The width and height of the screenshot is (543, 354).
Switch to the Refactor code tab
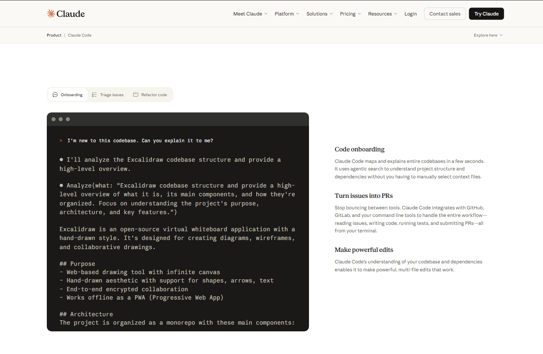[x=154, y=95]
